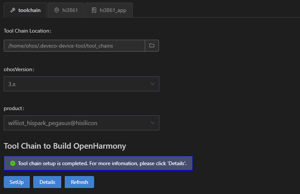300x194 pixels.
Task: Click the ohosVersion label
Action: pos(19,69)
